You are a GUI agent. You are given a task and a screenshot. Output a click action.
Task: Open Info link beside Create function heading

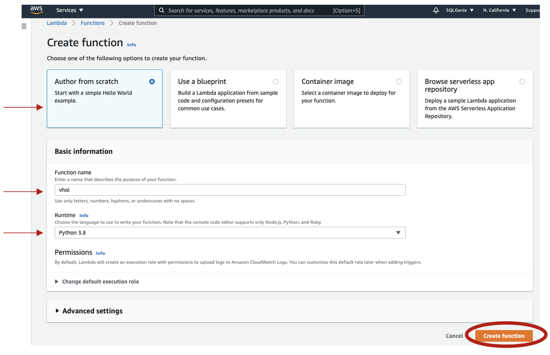coord(131,45)
